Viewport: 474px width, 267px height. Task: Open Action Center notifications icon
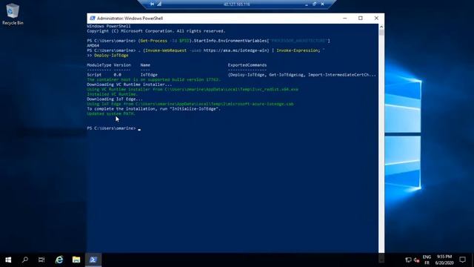tap(462, 260)
